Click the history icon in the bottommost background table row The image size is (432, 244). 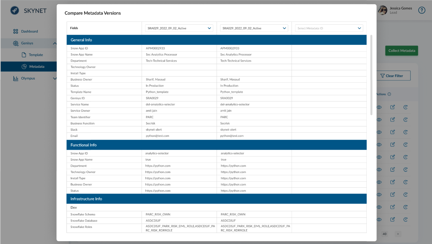[x=405, y=219]
